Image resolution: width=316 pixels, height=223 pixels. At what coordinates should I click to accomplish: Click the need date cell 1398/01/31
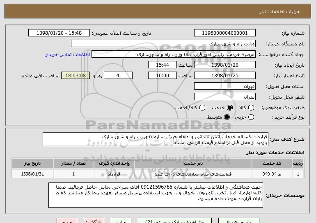[x=32, y=174]
